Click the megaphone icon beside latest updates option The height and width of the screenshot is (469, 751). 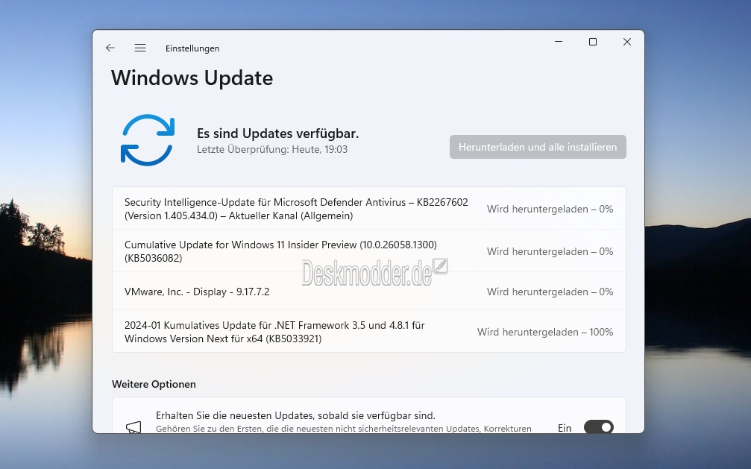tap(133, 426)
